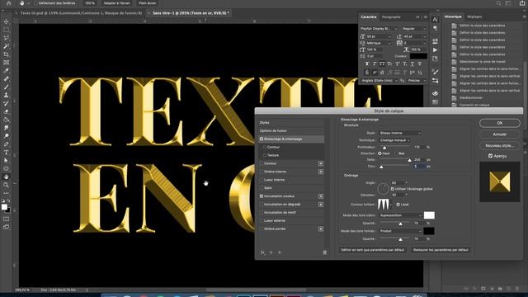
Task: Select the Eraser tool
Action: [x=6, y=111]
